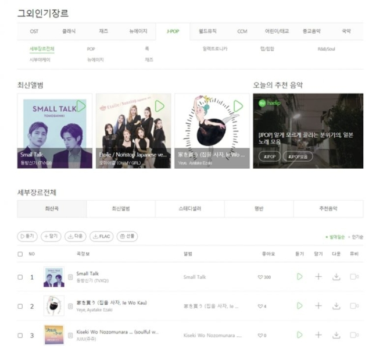Switch to the OST genre tab
This screenshot has width=376, height=349.
click(x=34, y=31)
